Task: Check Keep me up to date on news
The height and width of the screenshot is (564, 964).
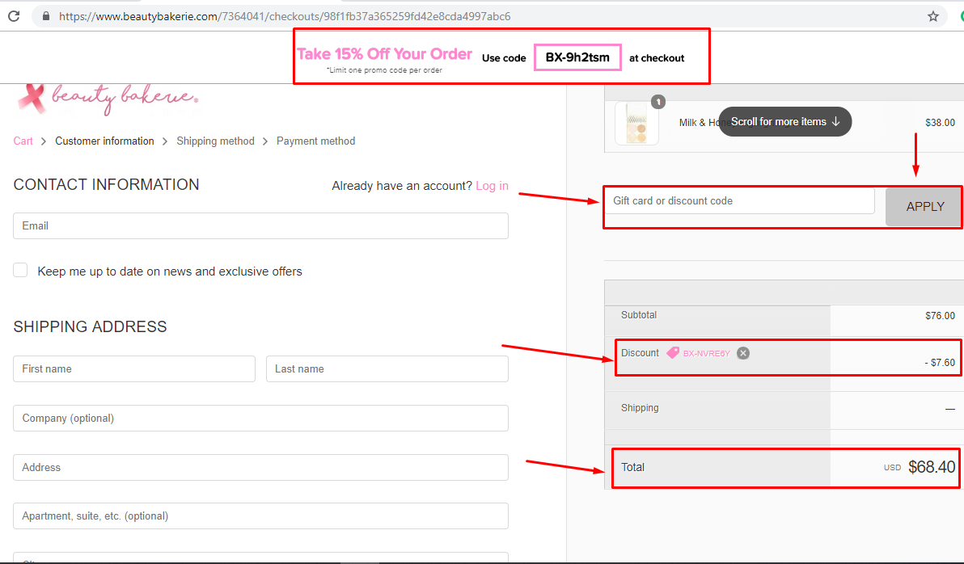Action: tap(20, 271)
